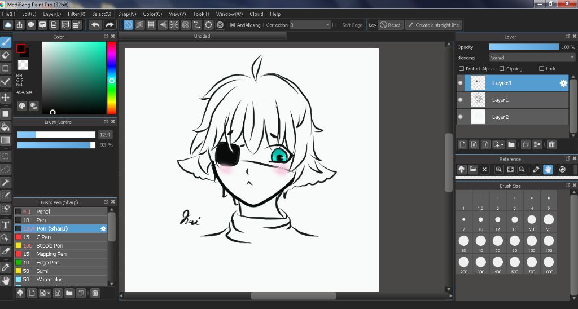The width and height of the screenshot is (578, 309).
Task: Toggle visibility of Layer1
Action: tap(461, 100)
